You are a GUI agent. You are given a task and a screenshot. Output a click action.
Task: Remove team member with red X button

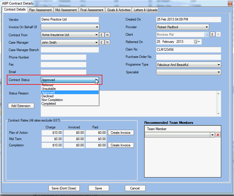pyautogui.click(x=218, y=135)
